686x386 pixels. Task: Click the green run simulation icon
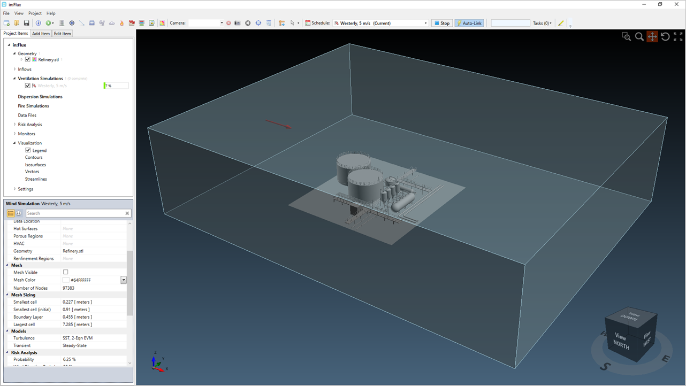point(48,23)
